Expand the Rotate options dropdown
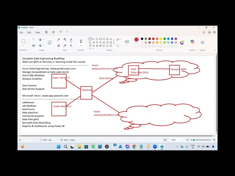This screenshot has width=235, height=176. click(x=44, y=39)
